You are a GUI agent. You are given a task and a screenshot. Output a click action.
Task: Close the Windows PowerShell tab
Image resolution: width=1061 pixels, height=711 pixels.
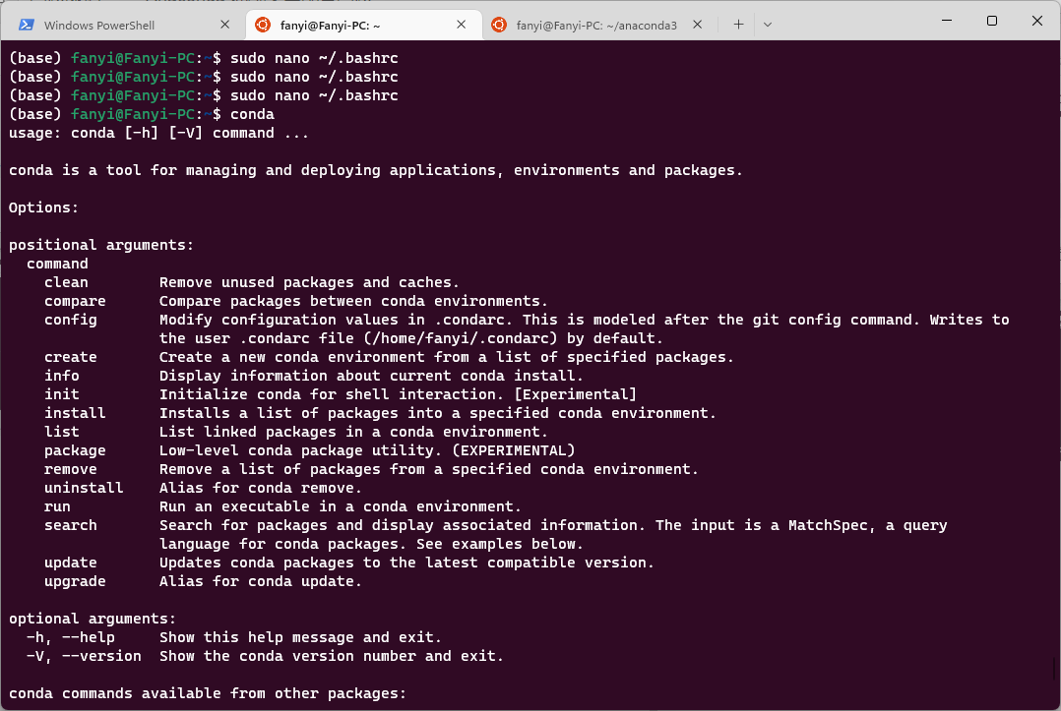click(x=225, y=25)
